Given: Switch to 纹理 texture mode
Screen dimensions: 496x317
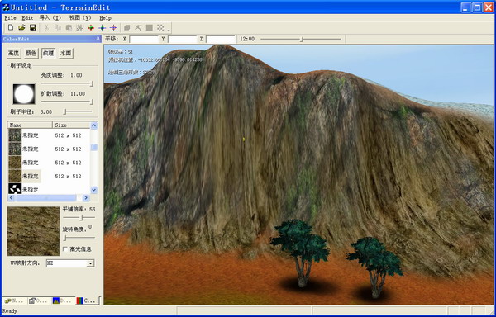Looking at the screenshot, I should click(x=49, y=54).
